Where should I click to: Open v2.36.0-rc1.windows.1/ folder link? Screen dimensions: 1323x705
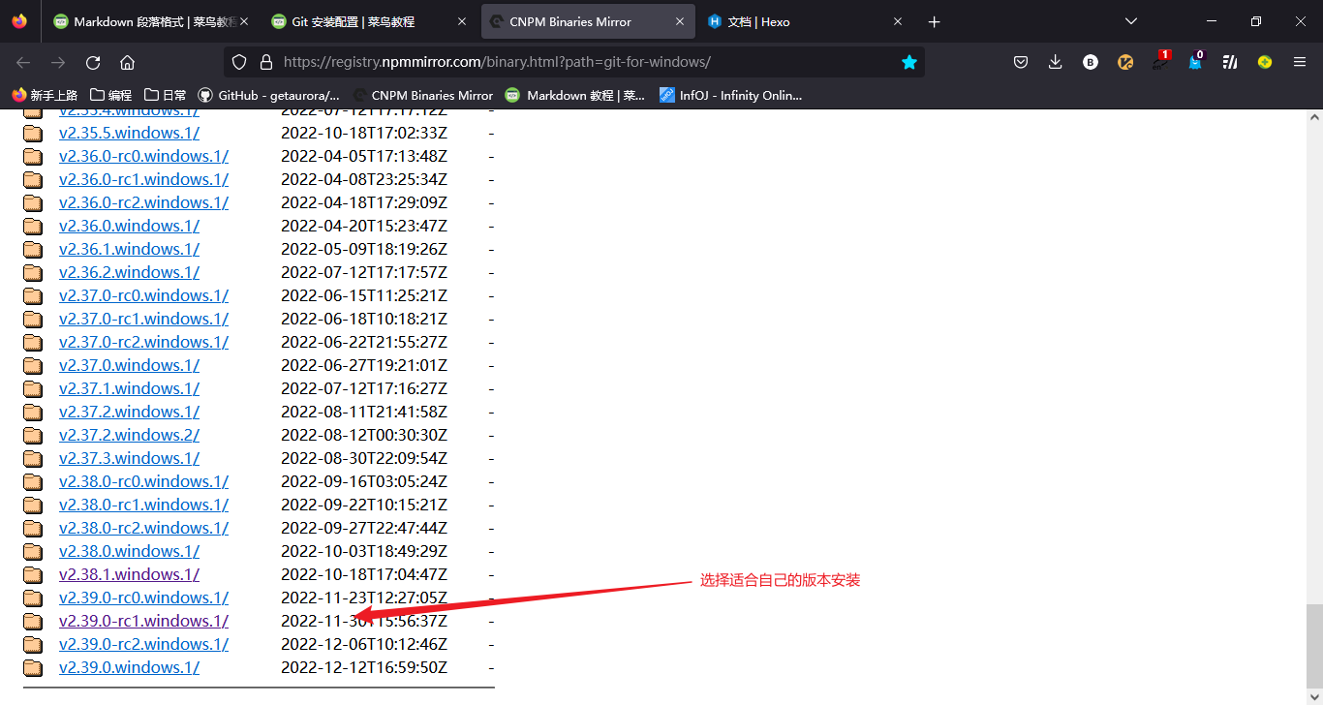(x=143, y=179)
